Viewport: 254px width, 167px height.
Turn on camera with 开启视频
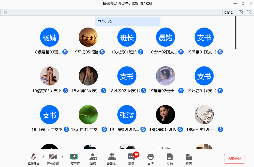[x=53, y=159]
